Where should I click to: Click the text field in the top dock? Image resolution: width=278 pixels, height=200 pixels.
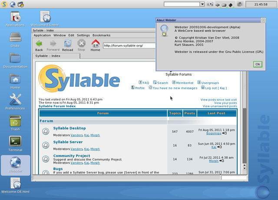[182, 4]
